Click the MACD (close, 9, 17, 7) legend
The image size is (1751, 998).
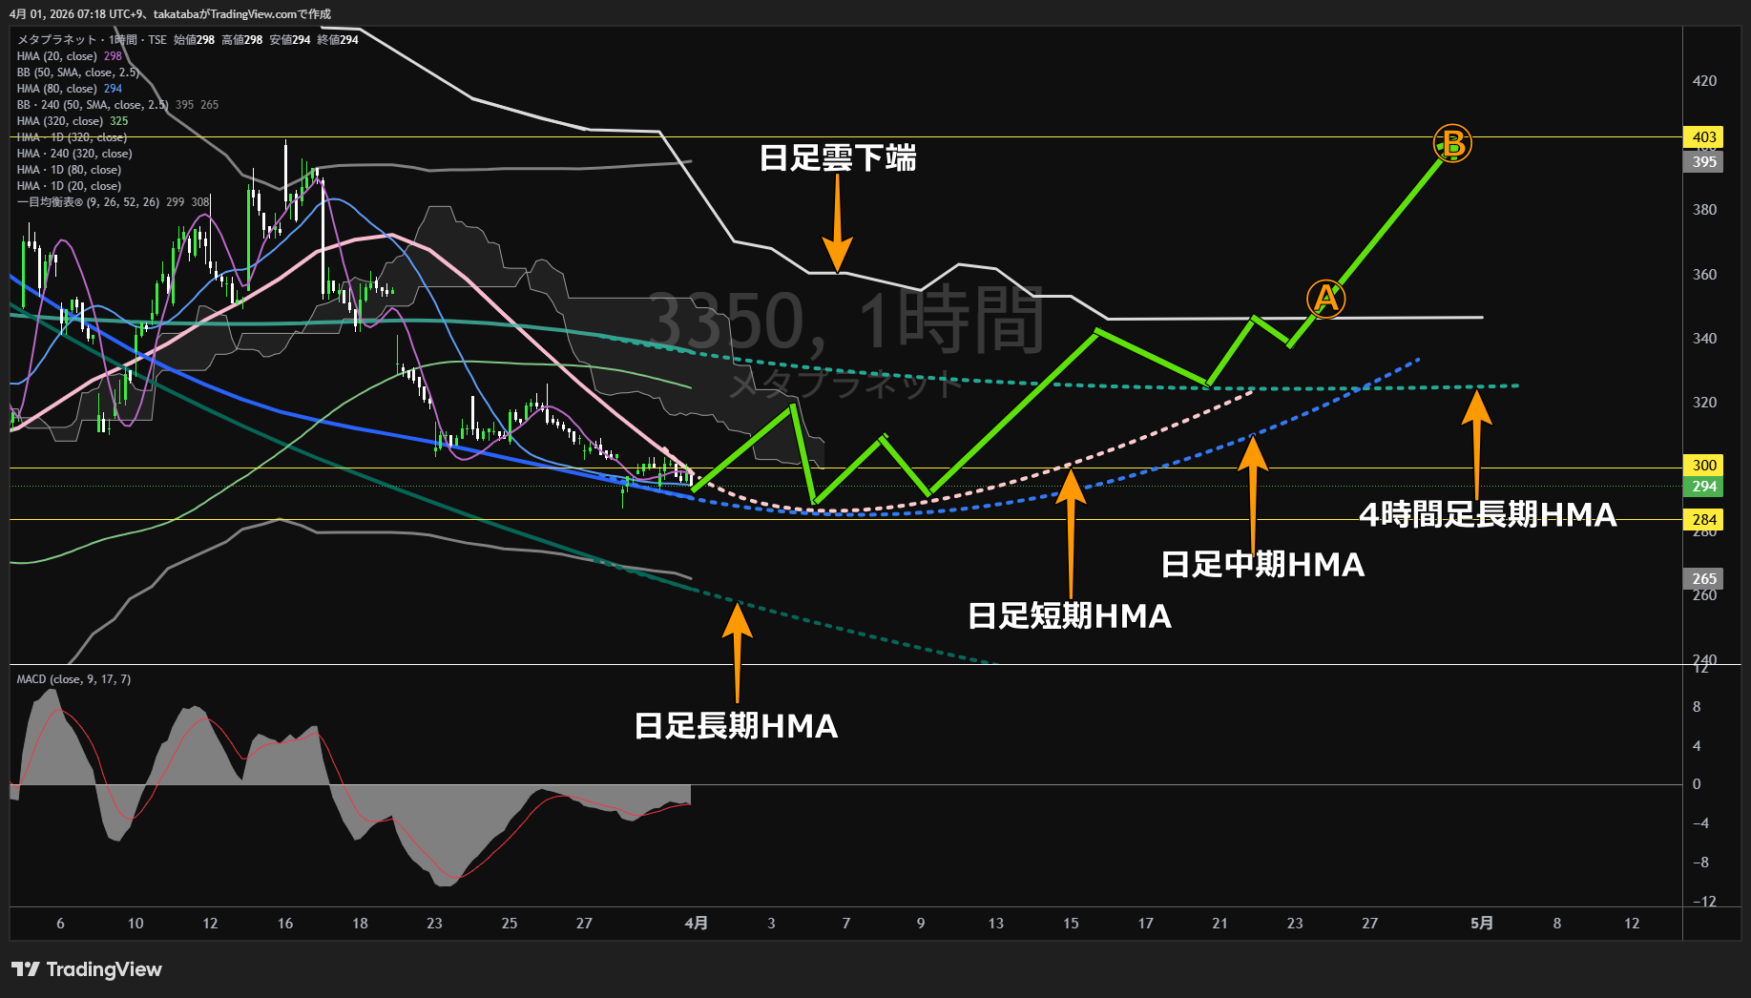pos(73,679)
